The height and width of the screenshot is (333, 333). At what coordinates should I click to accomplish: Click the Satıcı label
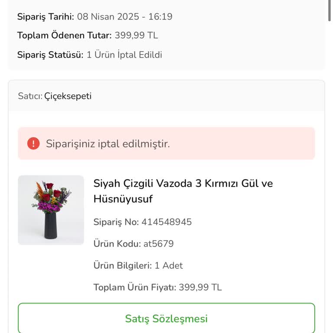[x=30, y=96]
